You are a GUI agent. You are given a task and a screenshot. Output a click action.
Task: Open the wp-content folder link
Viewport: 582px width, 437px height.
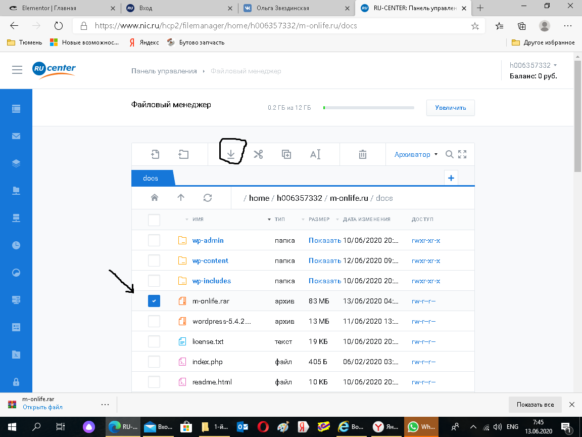coord(210,260)
